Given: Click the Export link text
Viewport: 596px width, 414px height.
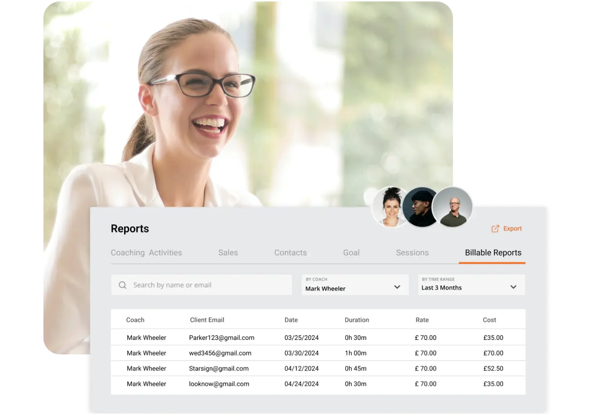Looking at the screenshot, I should click(x=512, y=229).
